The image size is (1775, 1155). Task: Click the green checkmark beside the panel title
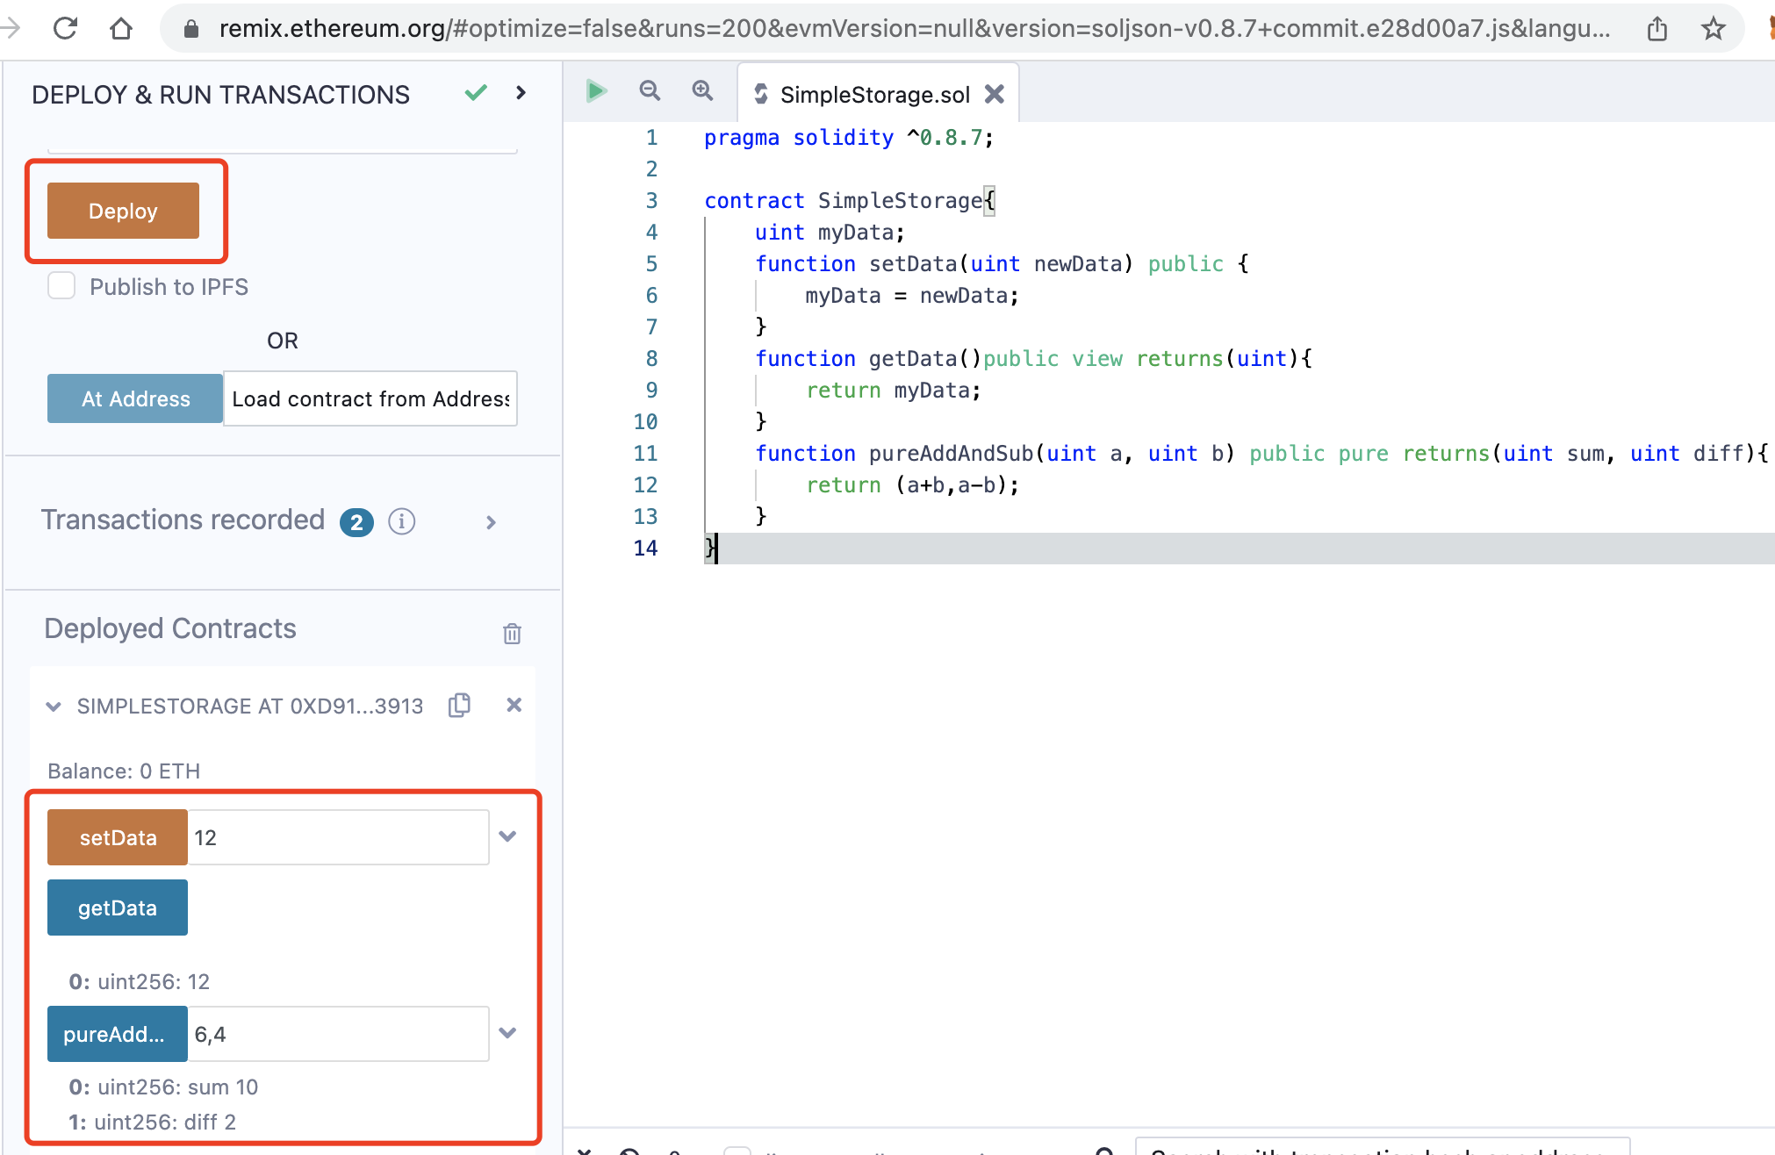pyautogui.click(x=476, y=92)
